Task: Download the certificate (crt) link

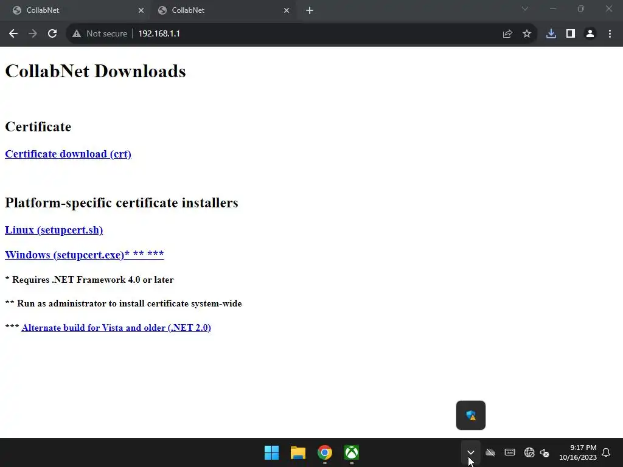Action: click(x=68, y=154)
